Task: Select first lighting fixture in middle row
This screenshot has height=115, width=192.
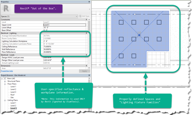Action: [x=121, y=39]
